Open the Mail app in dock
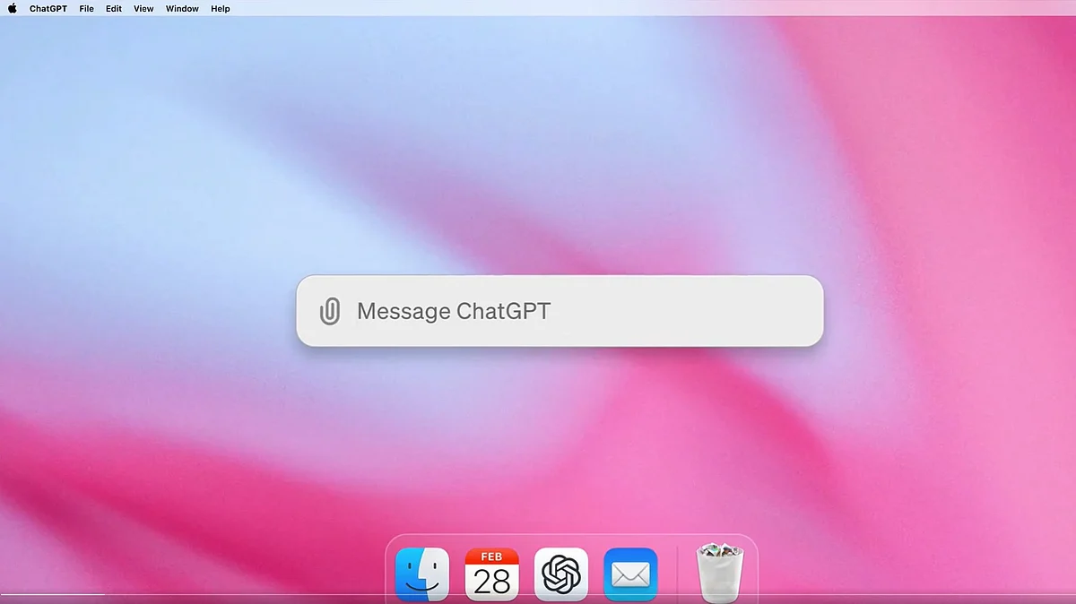Viewport: 1076px width, 604px height. pos(630,574)
